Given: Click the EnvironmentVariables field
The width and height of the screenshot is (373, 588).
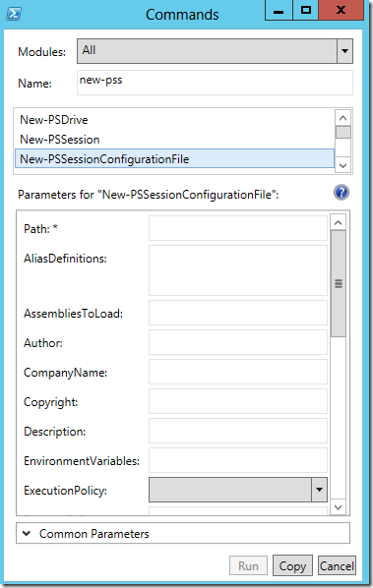Looking at the screenshot, I should tap(238, 460).
